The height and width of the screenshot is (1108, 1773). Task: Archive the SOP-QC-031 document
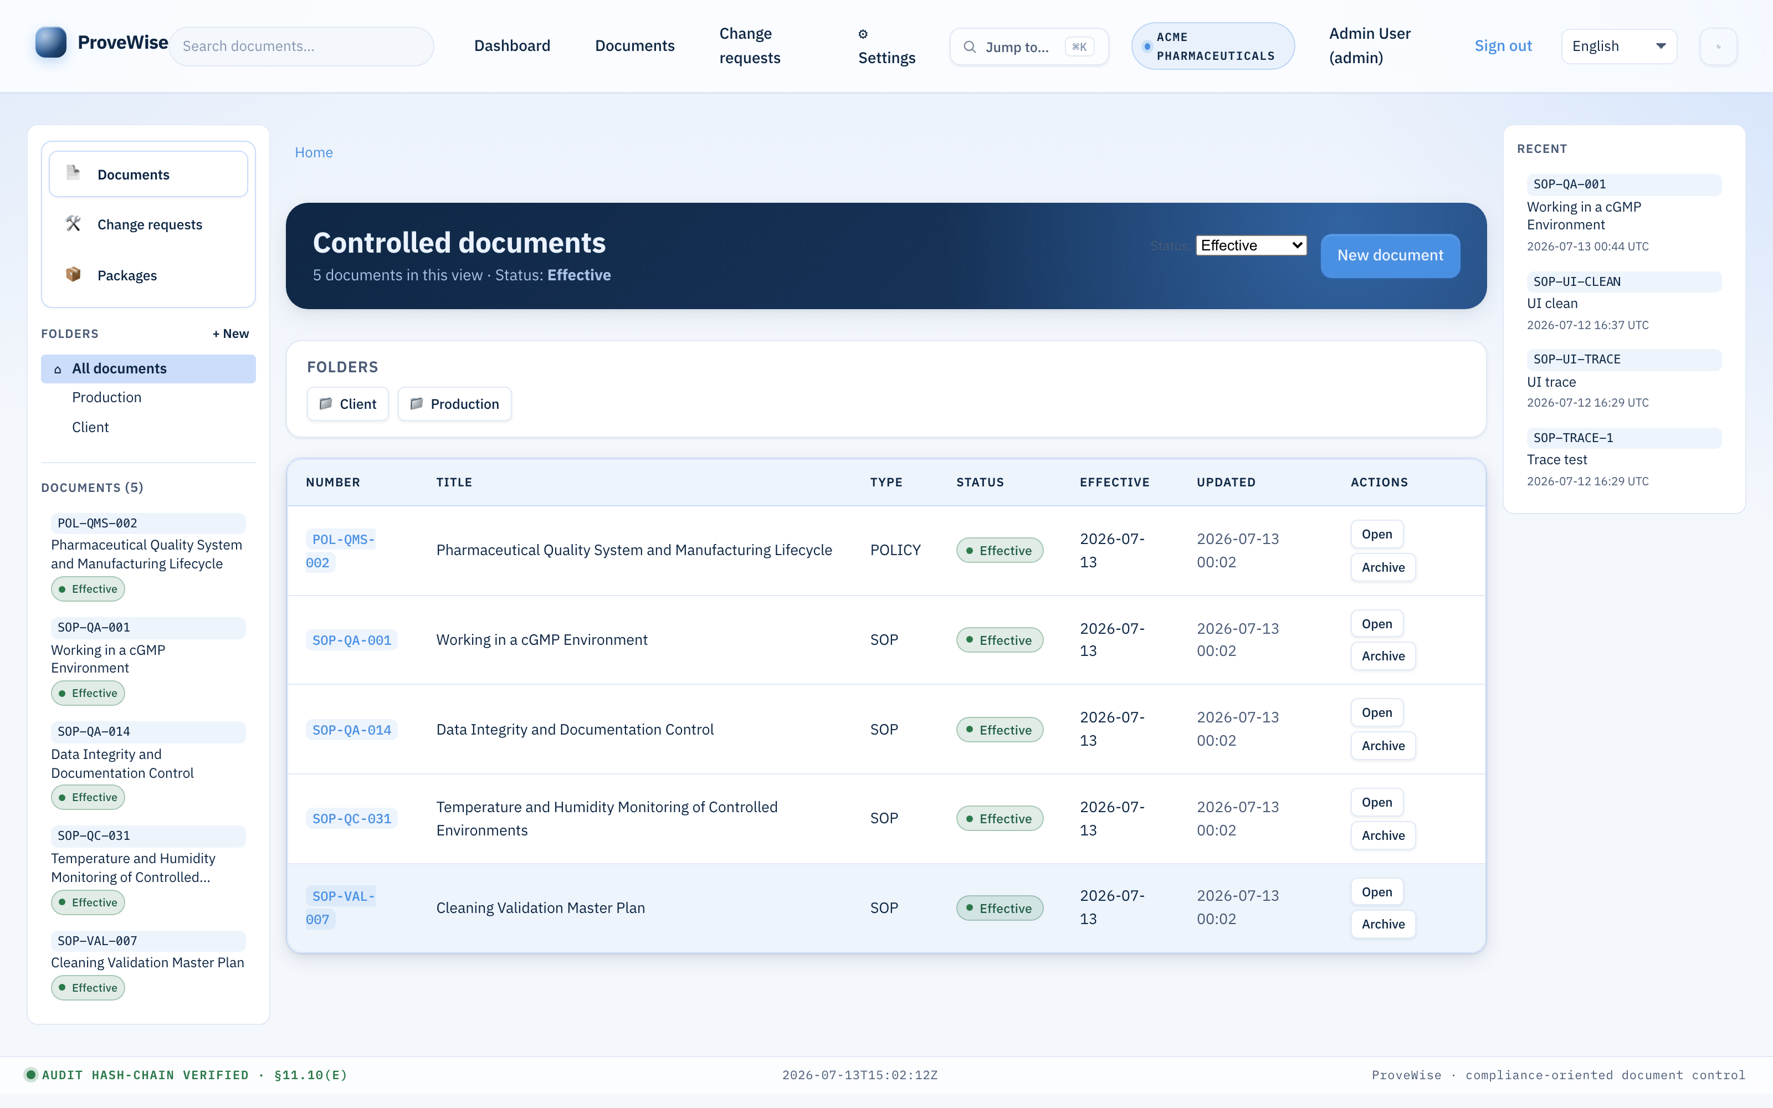click(x=1383, y=835)
